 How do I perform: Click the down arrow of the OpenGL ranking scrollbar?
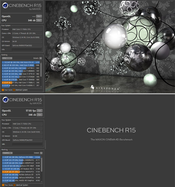pos(42,182)
